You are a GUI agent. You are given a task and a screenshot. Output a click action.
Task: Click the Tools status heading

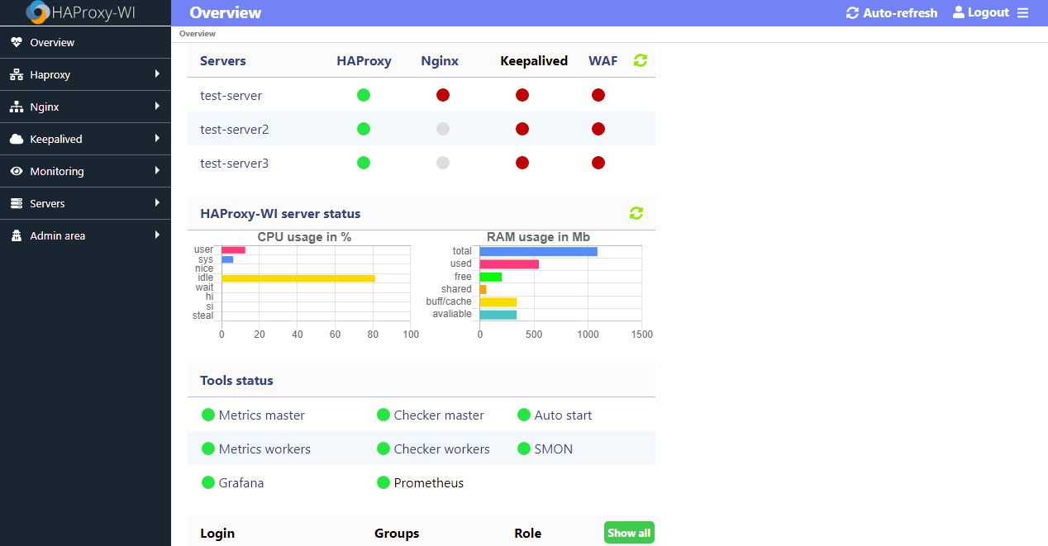click(x=236, y=380)
